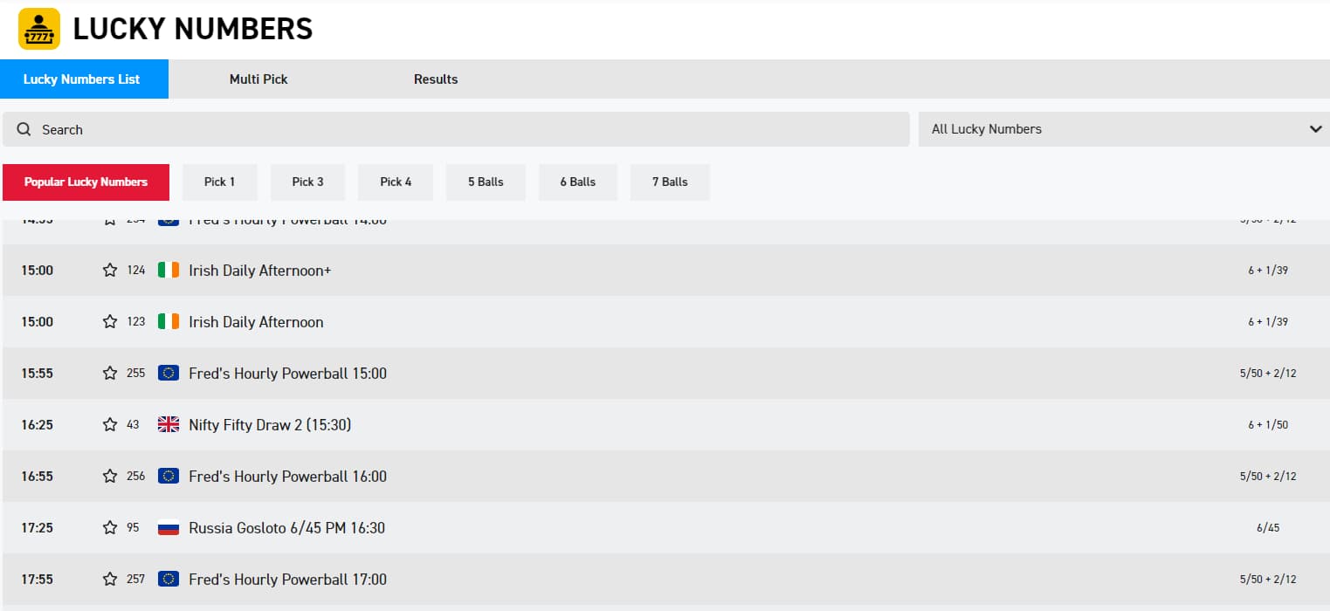Click the Lucky Numbers slot machine logo

pos(39,29)
